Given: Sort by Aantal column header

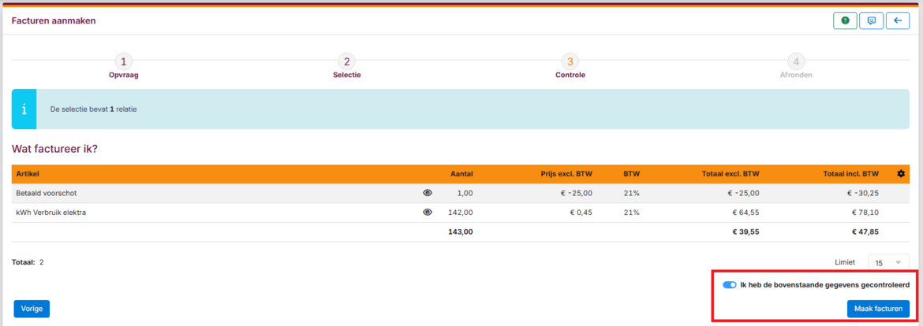Looking at the screenshot, I should pyautogui.click(x=461, y=174).
